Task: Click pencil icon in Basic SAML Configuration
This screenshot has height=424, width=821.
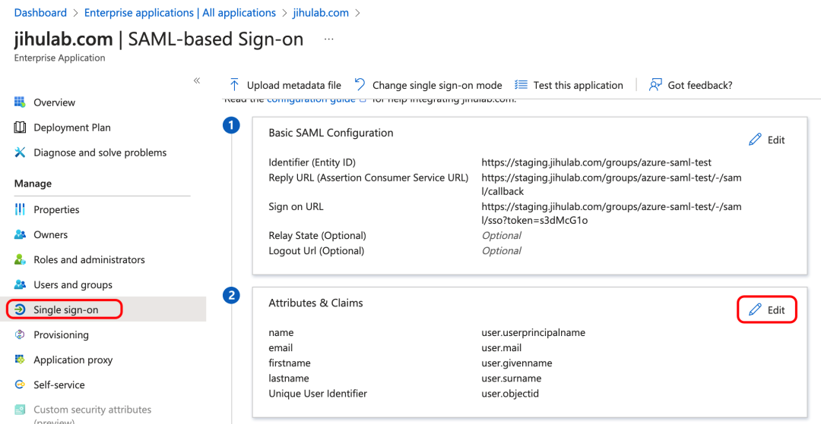Action: coord(755,140)
